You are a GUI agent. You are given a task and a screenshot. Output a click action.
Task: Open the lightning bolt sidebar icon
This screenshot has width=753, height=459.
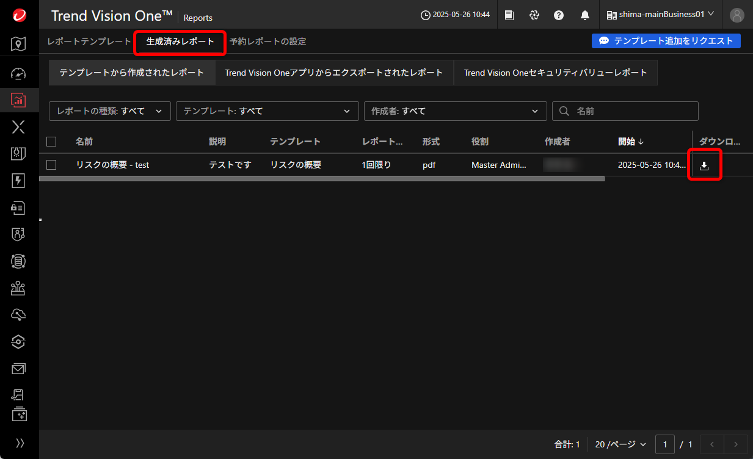[19, 181]
